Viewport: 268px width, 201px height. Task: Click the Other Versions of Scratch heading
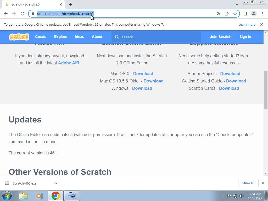(x=60, y=172)
